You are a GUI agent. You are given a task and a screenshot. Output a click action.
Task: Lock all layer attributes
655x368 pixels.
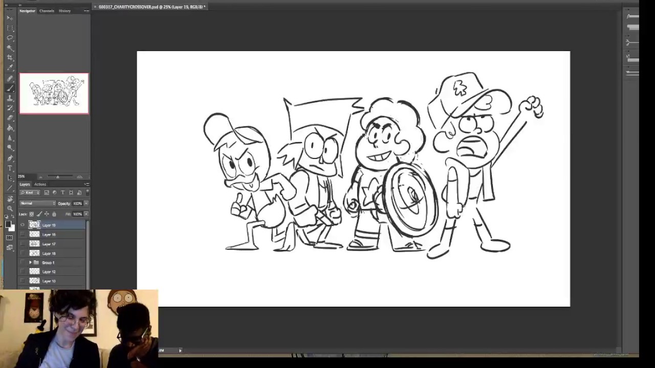click(x=54, y=214)
